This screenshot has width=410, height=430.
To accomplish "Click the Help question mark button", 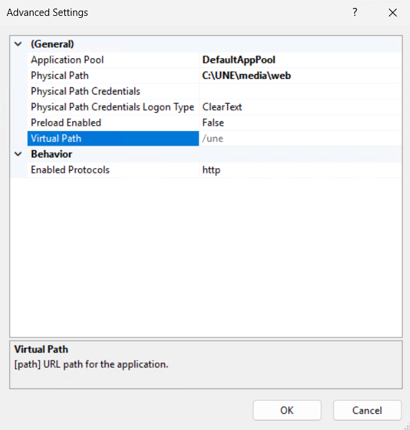I will pos(355,13).
